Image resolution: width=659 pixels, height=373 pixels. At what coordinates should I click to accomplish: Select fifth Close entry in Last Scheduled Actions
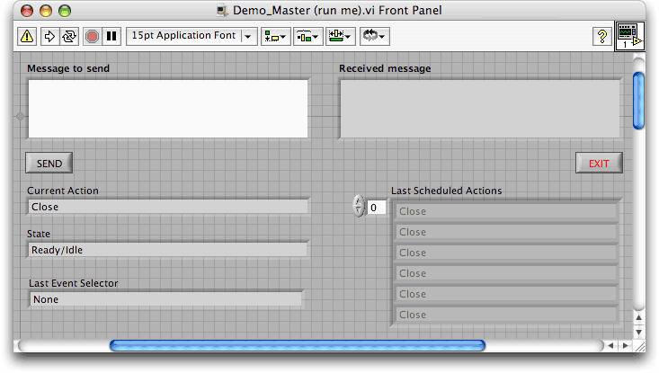pyautogui.click(x=505, y=294)
